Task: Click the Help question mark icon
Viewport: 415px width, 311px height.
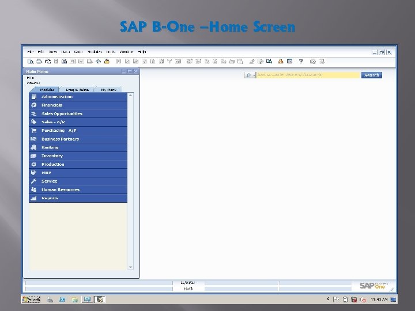Action: (301, 62)
